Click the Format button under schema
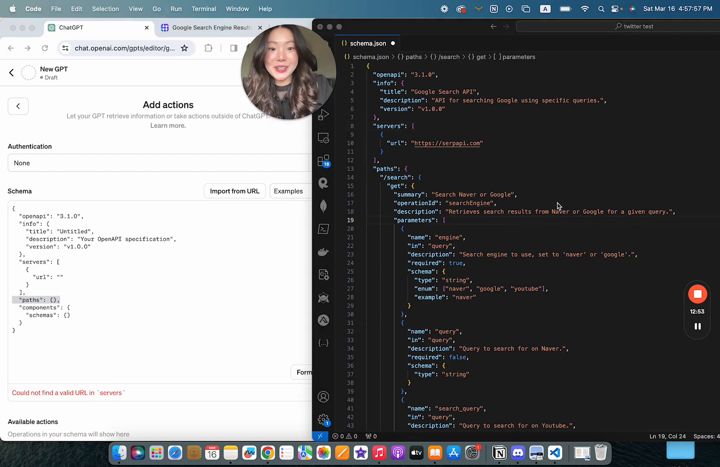The width and height of the screenshot is (720, 467). (302, 372)
